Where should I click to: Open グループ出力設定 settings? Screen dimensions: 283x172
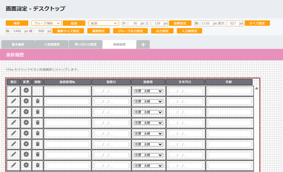[x=130, y=31]
